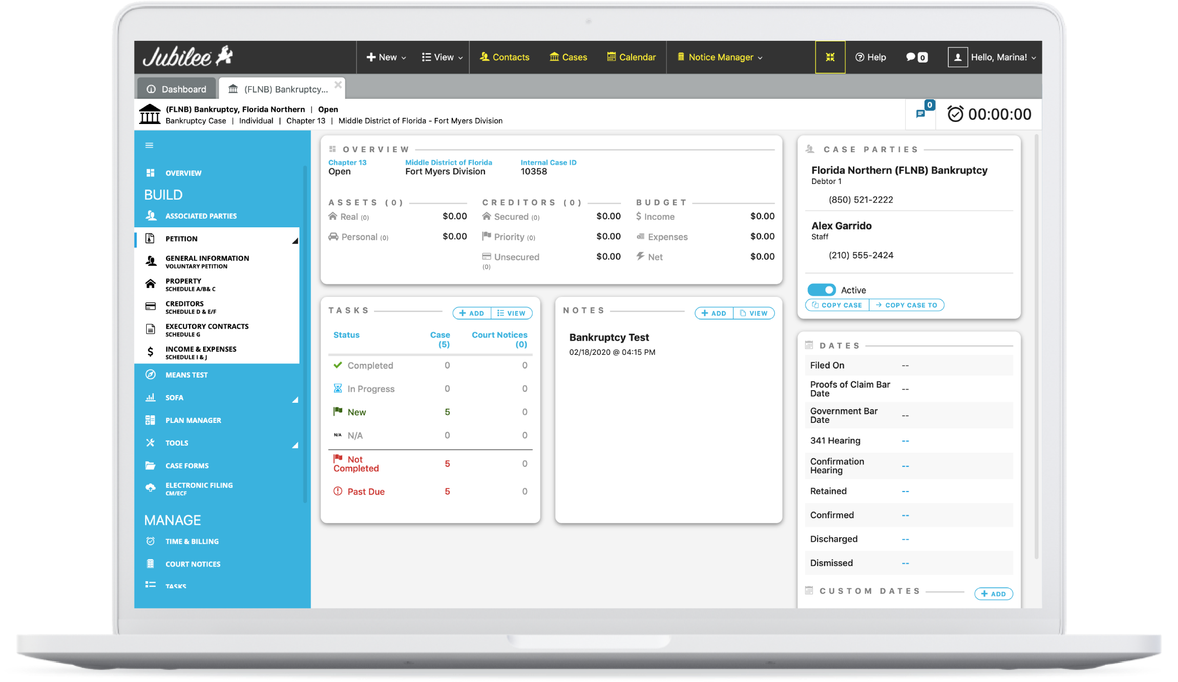Open Cases in top navigation
This screenshot has width=1178, height=682.
pos(568,57)
